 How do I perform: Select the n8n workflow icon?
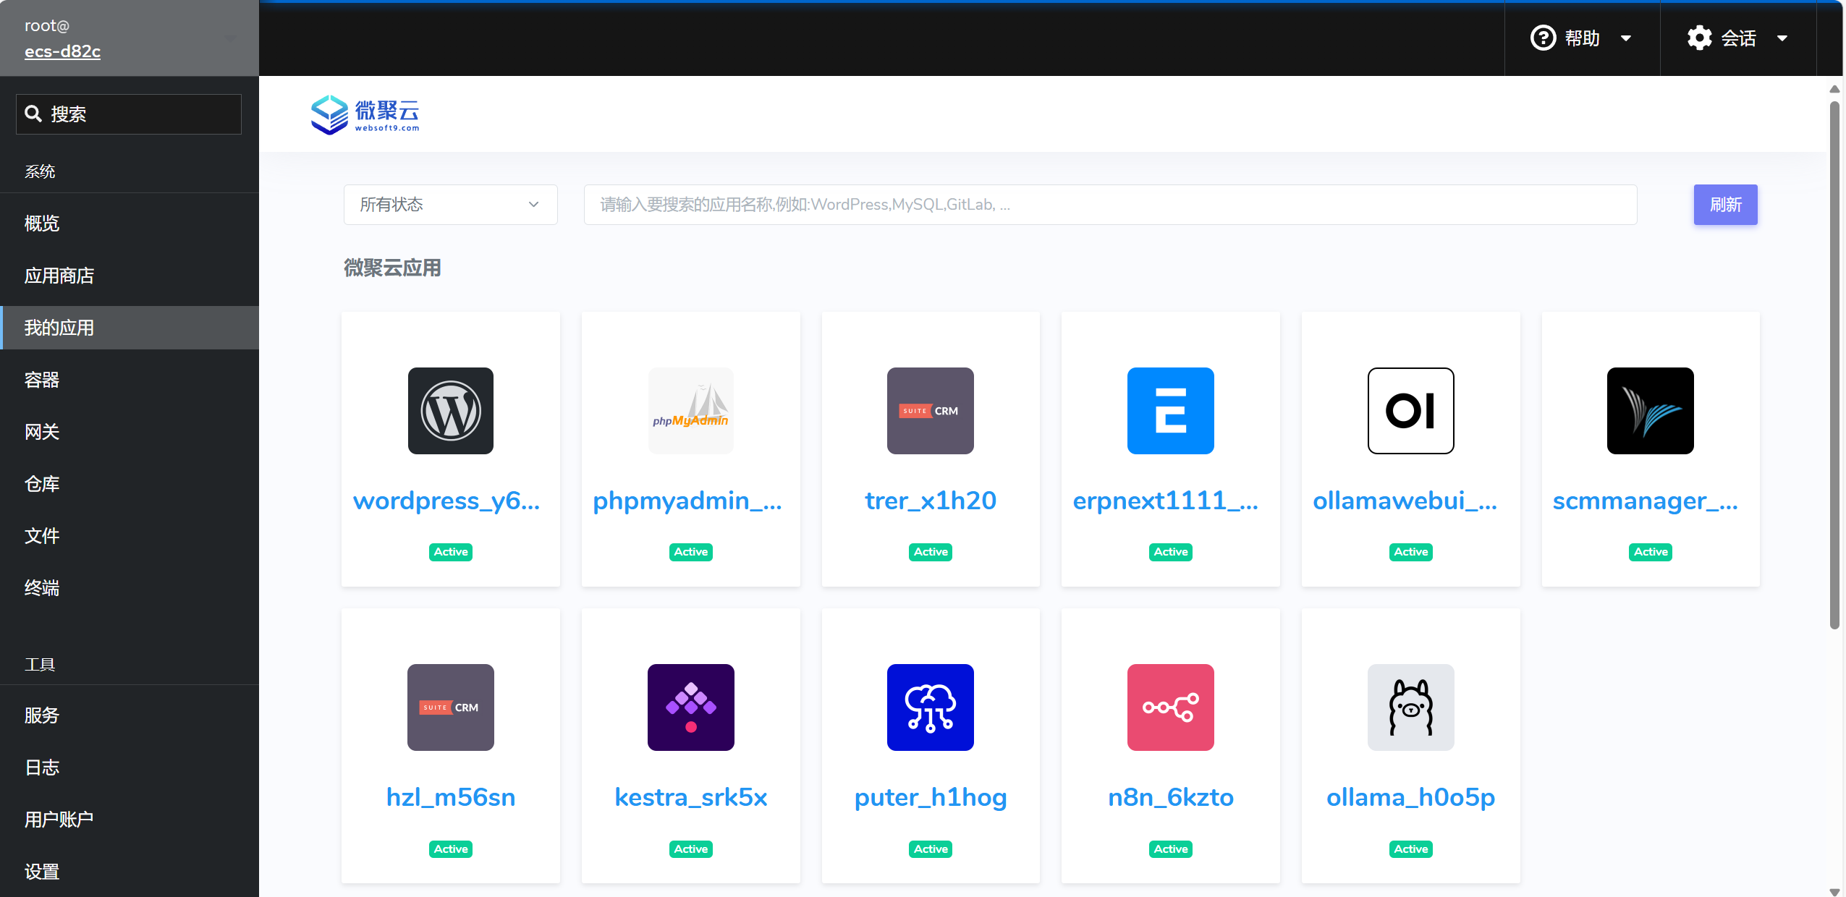(1170, 707)
